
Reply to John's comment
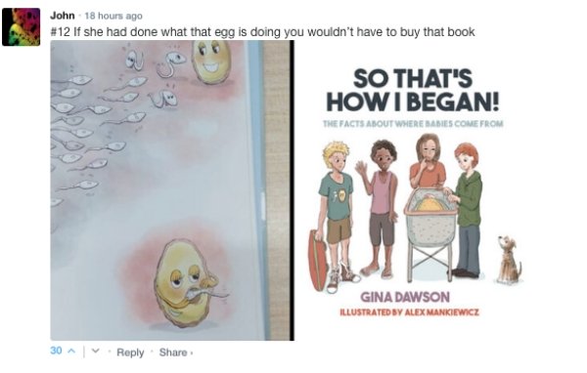[x=130, y=352]
